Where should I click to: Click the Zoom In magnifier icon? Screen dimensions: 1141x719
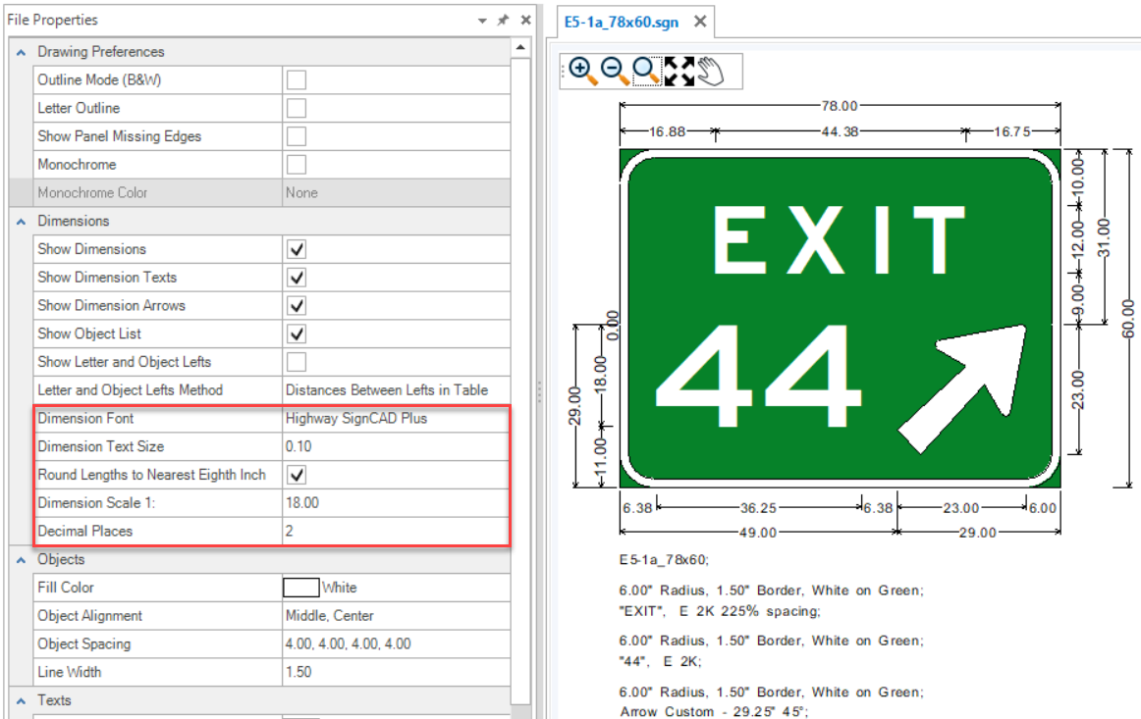580,71
